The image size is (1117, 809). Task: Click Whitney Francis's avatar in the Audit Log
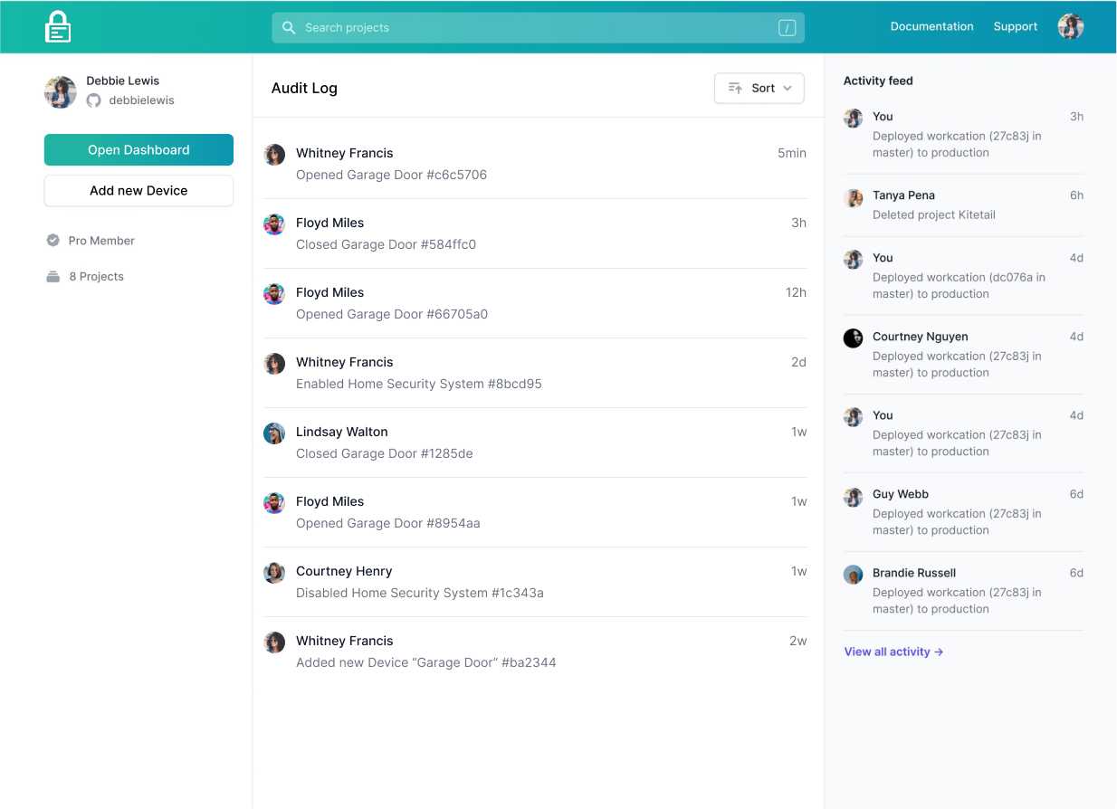pos(274,155)
